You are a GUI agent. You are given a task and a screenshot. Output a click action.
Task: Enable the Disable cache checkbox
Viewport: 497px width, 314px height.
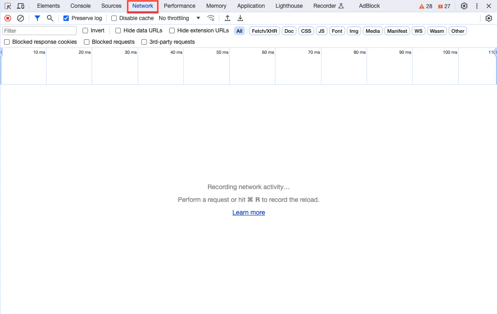[x=114, y=18]
